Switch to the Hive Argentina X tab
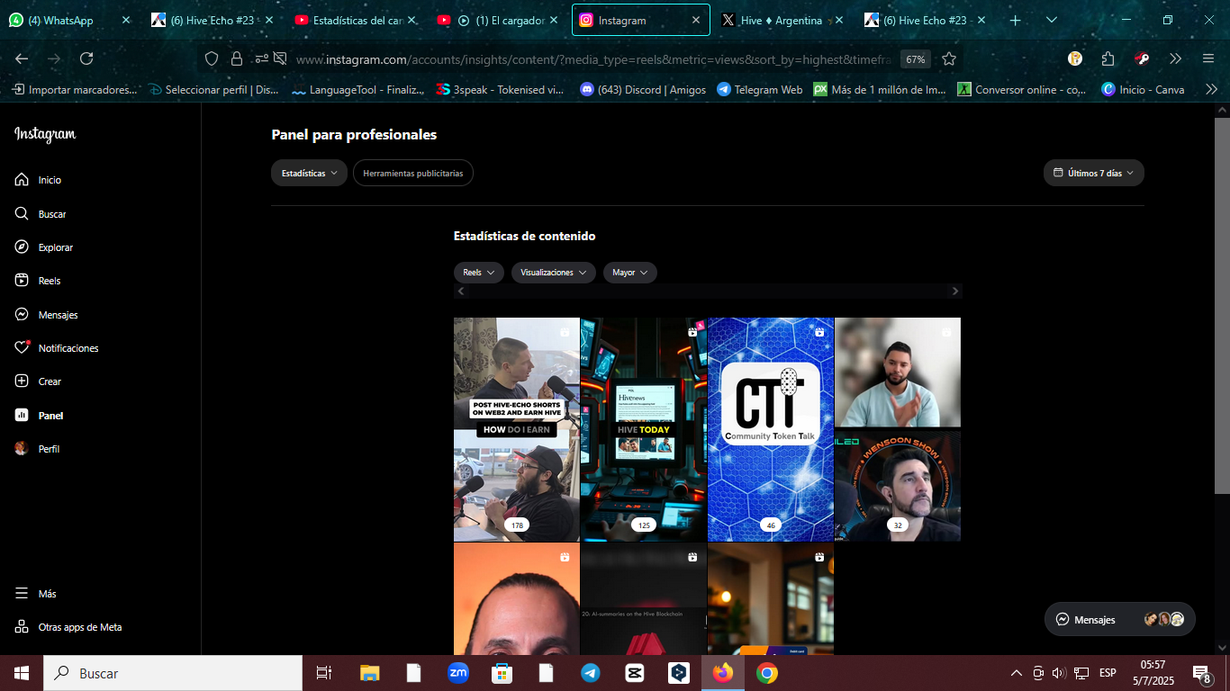 pos(783,20)
